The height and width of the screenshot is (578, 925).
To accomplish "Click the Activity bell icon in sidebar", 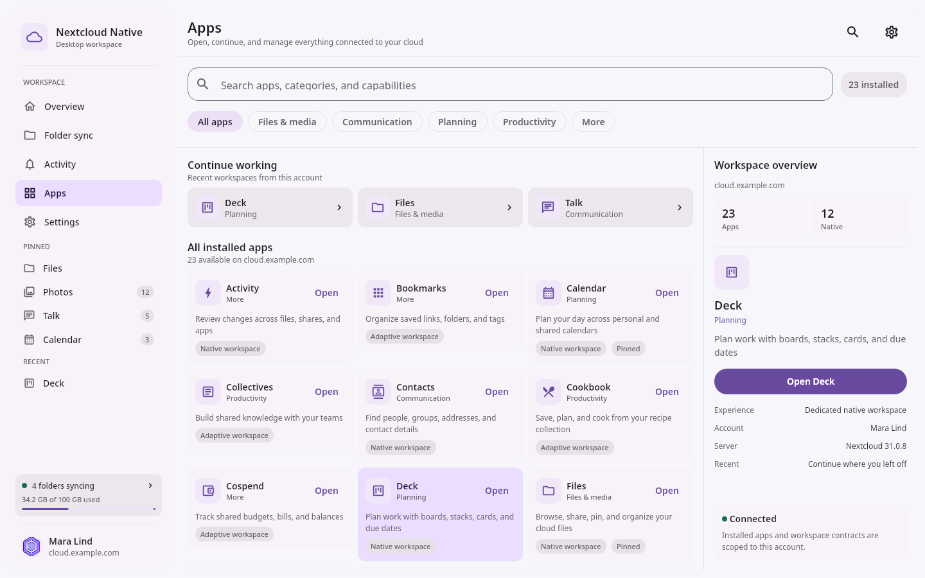I will coord(30,164).
